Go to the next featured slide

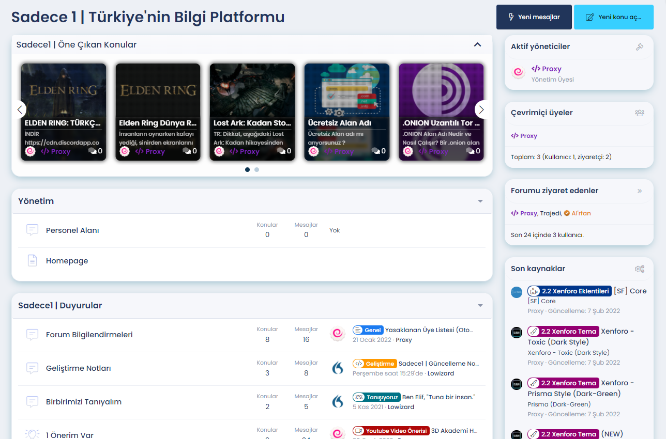pyautogui.click(x=481, y=109)
